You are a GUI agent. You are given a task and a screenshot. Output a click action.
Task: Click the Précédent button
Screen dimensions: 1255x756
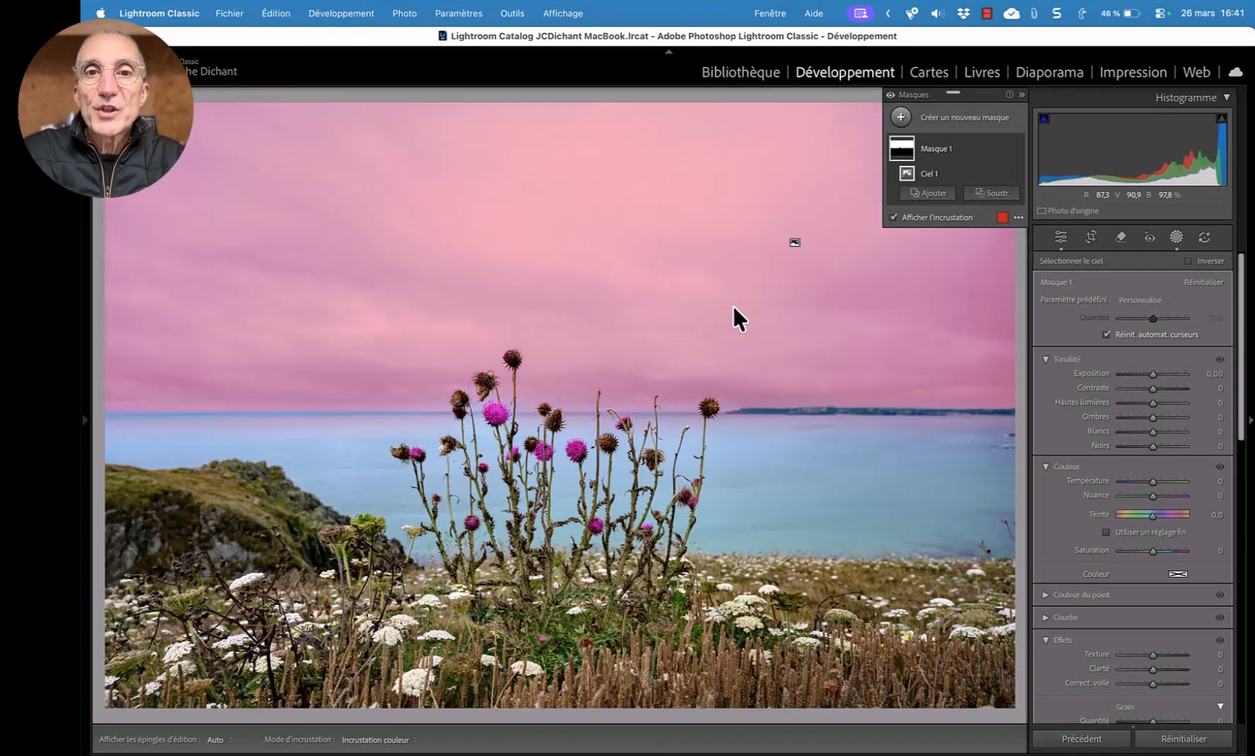coord(1081,739)
